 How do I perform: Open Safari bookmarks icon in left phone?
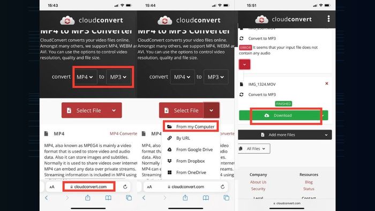tap(108, 198)
